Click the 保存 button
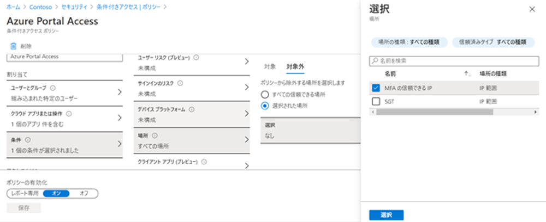The image size is (546, 222). click(23, 208)
